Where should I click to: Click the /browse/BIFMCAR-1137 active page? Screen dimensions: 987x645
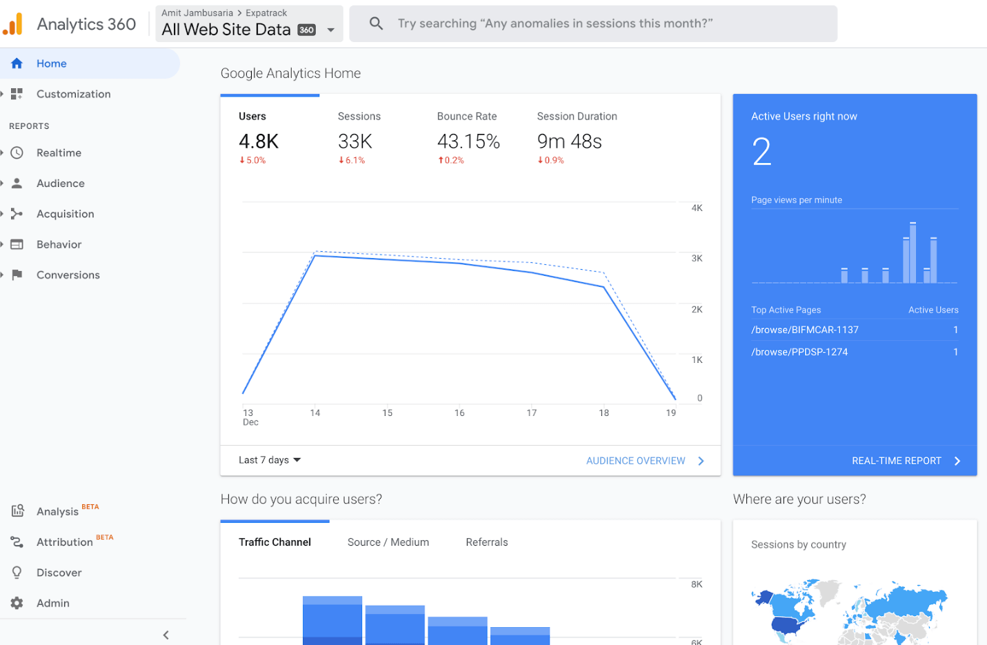(805, 330)
